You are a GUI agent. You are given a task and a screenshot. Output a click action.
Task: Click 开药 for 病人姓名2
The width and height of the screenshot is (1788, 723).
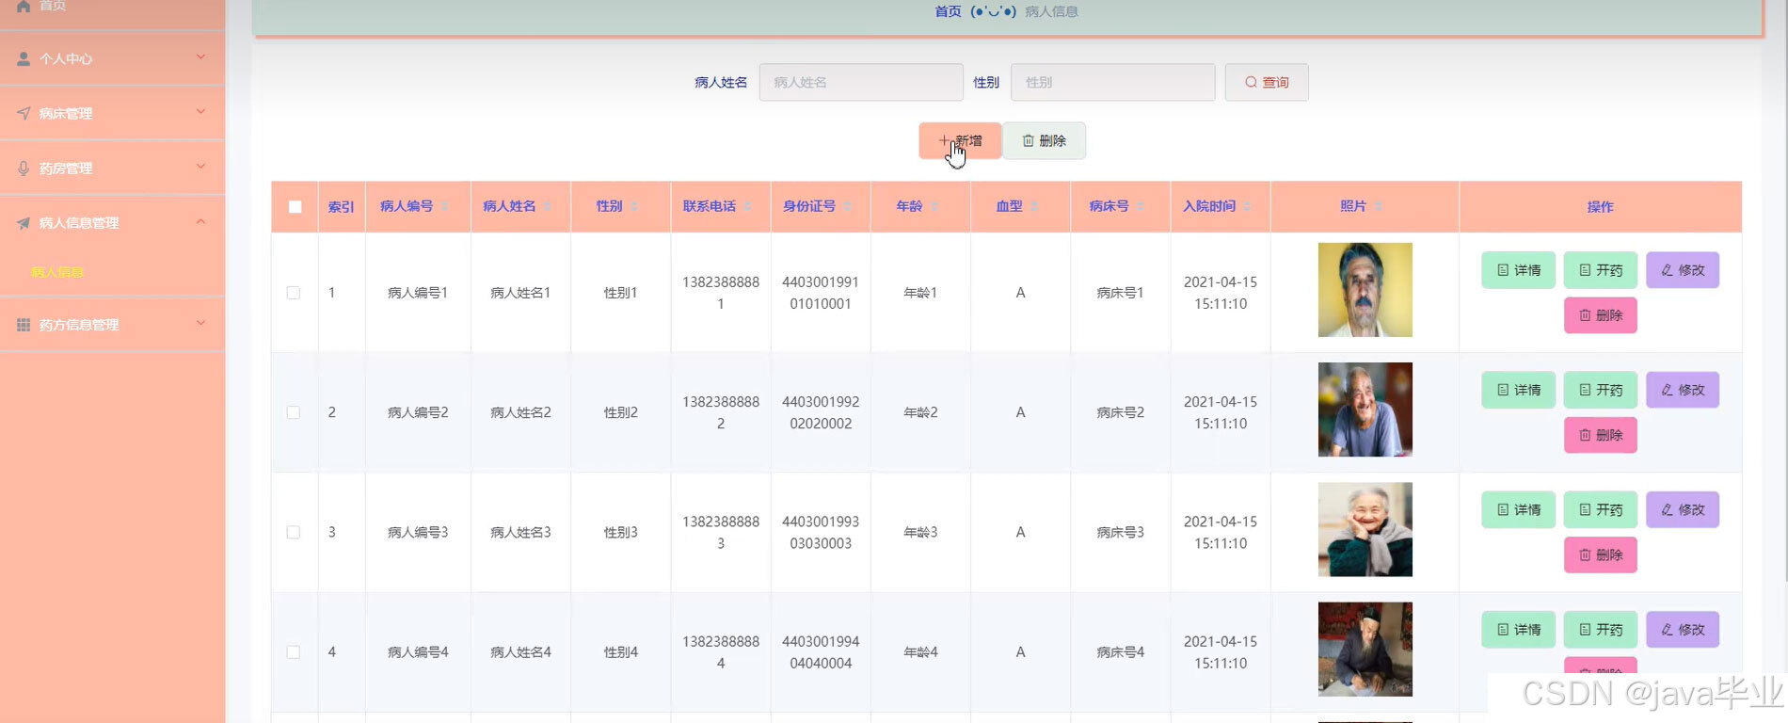[x=1600, y=390]
